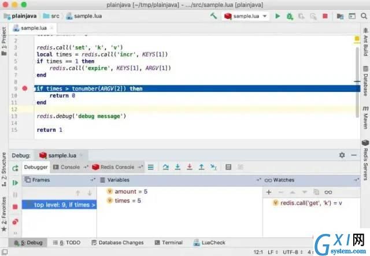This screenshot has height=256, width=370.
Task: Close the sample.lua editor tab
Action: [52, 28]
